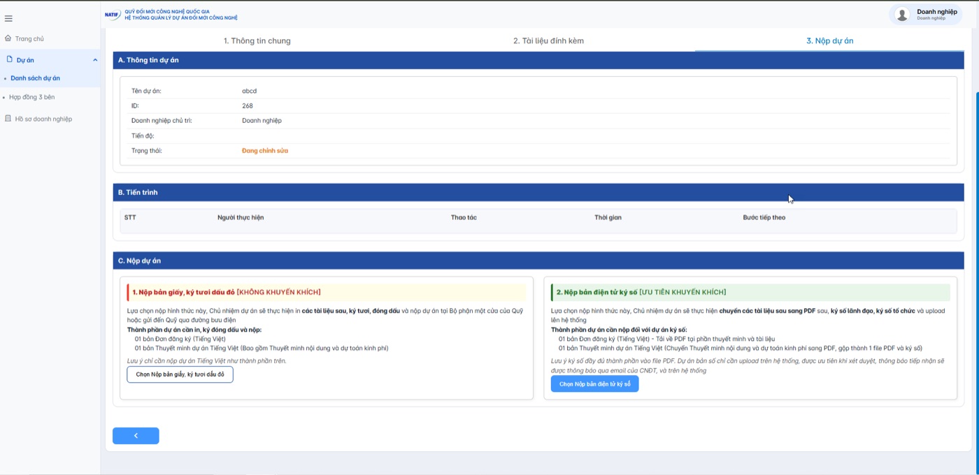Open Hồ sơ doanh nghiệp page
The width and height of the screenshot is (979, 475).
pos(43,119)
